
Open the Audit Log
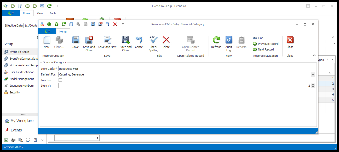pyautogui.click(x=229, y=44)
